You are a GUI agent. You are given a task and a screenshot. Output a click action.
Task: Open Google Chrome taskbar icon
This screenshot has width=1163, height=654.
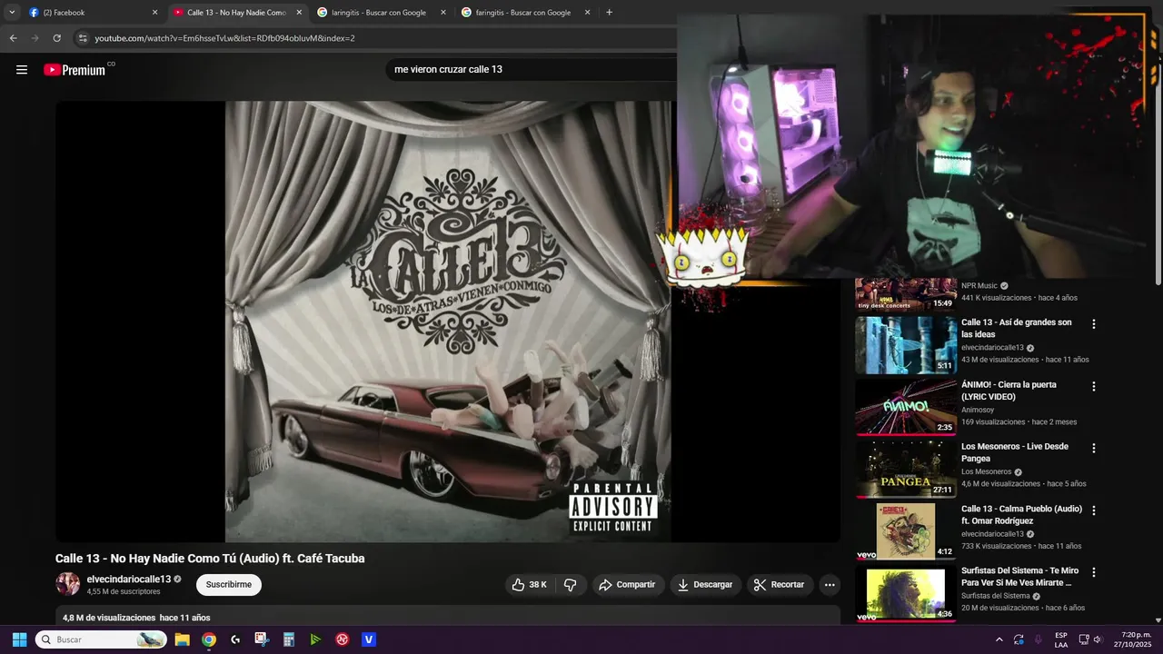pyautogui.click(x=209, y=639)
